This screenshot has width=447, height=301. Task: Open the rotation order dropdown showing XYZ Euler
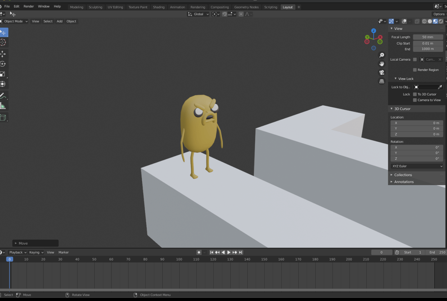pos(416,166)
